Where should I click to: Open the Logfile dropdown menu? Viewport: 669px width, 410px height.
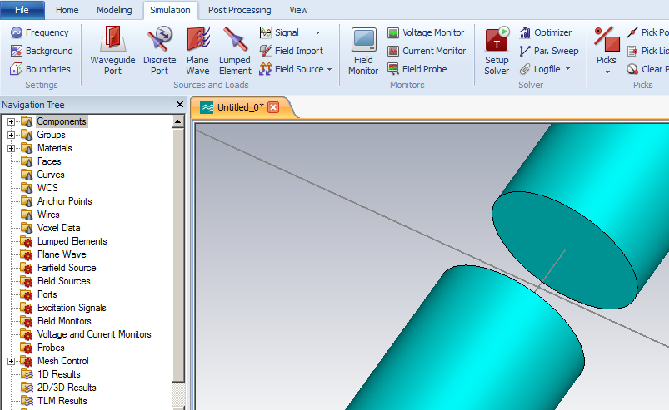[x=567, y=69]
